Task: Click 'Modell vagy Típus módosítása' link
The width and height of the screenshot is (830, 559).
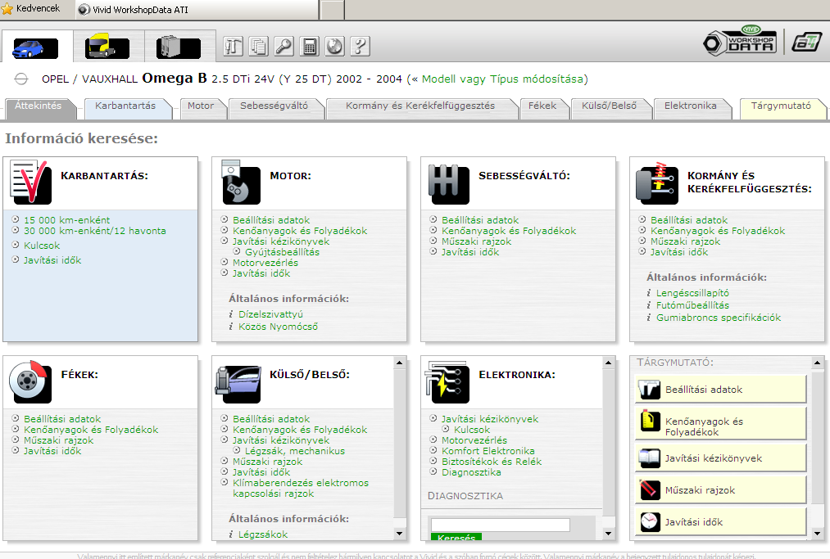Action: (502, 79)
